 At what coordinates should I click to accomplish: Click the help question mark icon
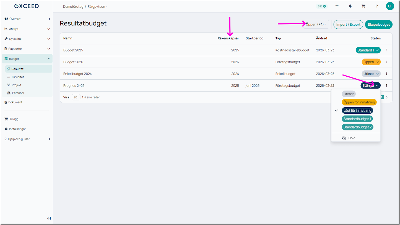click(377, 6)
